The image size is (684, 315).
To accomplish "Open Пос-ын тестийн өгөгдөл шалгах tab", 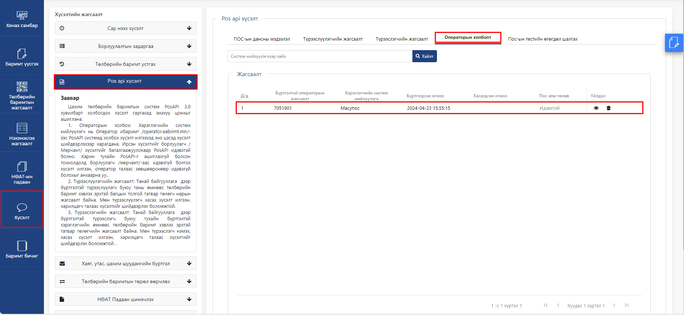I will [x=542, y=39].
